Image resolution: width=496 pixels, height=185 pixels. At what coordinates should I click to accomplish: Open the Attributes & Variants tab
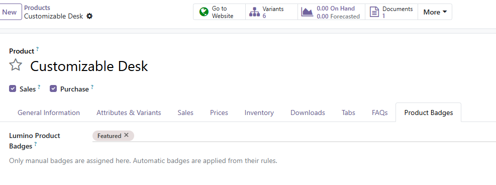click(129, 112)
